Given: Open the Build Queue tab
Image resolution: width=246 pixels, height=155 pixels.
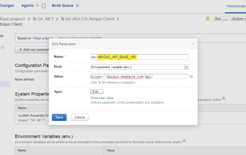Looking at the screenshot, I should pos(62,6).
